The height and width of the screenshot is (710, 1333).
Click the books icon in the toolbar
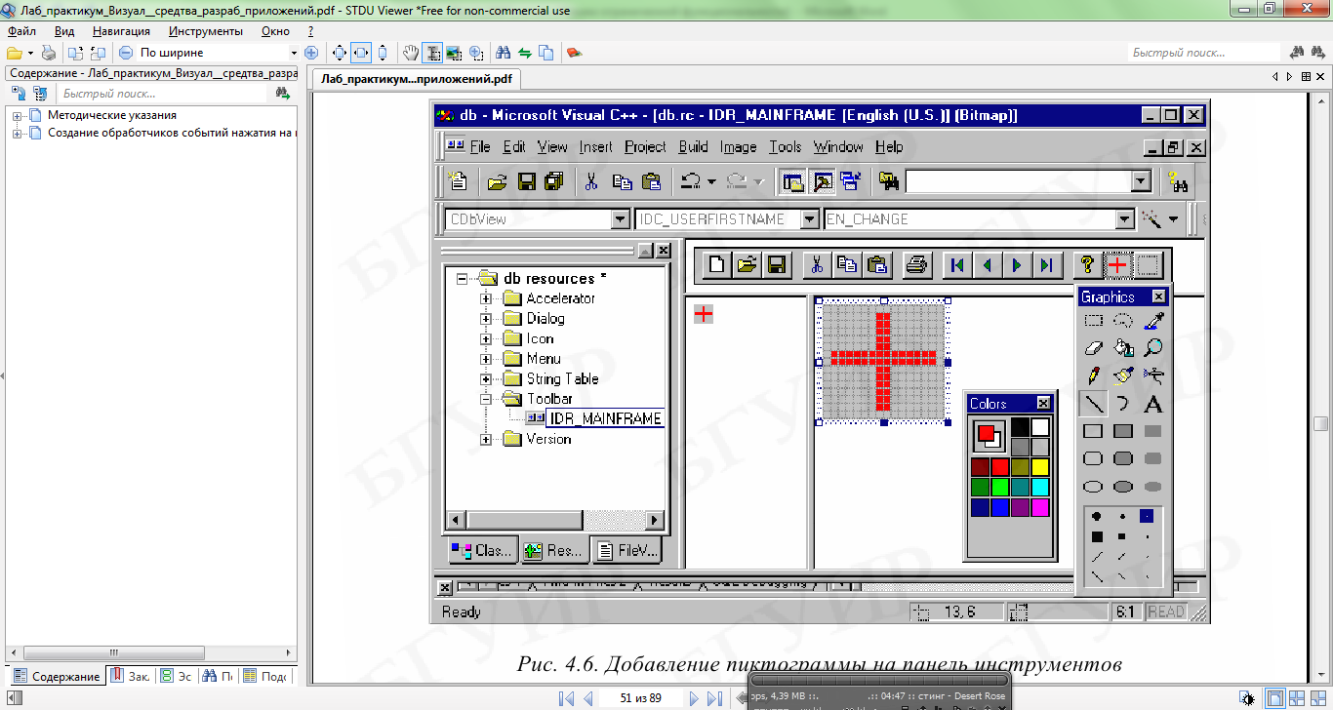[x=574, y=53]
